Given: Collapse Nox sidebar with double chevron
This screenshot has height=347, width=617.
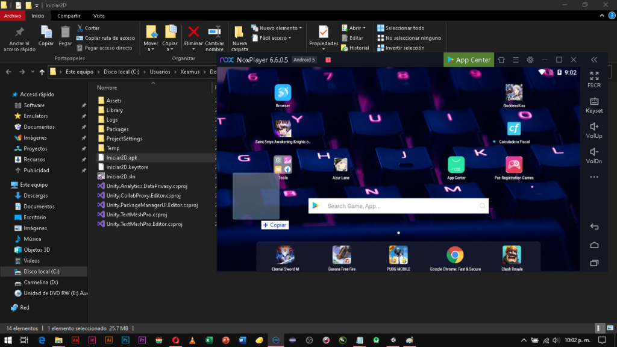Looking at the screenshot, I should pyautogui.click(x=594, y=60).
